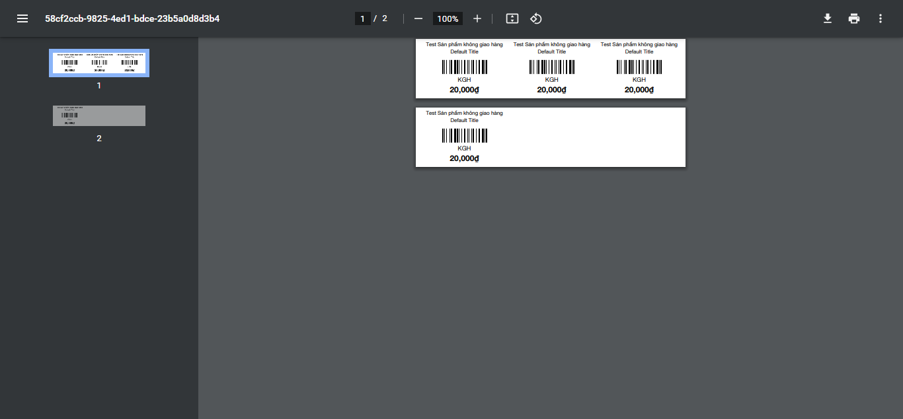The width and height of the screenshot is (903, 419).
Task: Toggle the sidebar hamburger menu
Action: tap(22, 18)
